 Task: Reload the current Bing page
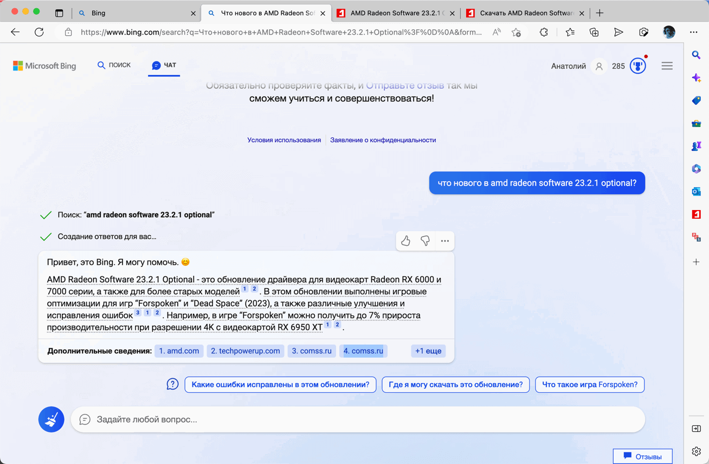coord(39,33)
